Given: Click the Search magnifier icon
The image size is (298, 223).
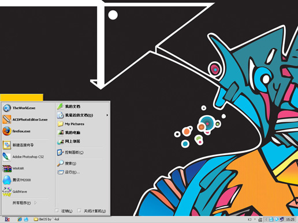Looking at the screenshot, I should tap(60, 163).
